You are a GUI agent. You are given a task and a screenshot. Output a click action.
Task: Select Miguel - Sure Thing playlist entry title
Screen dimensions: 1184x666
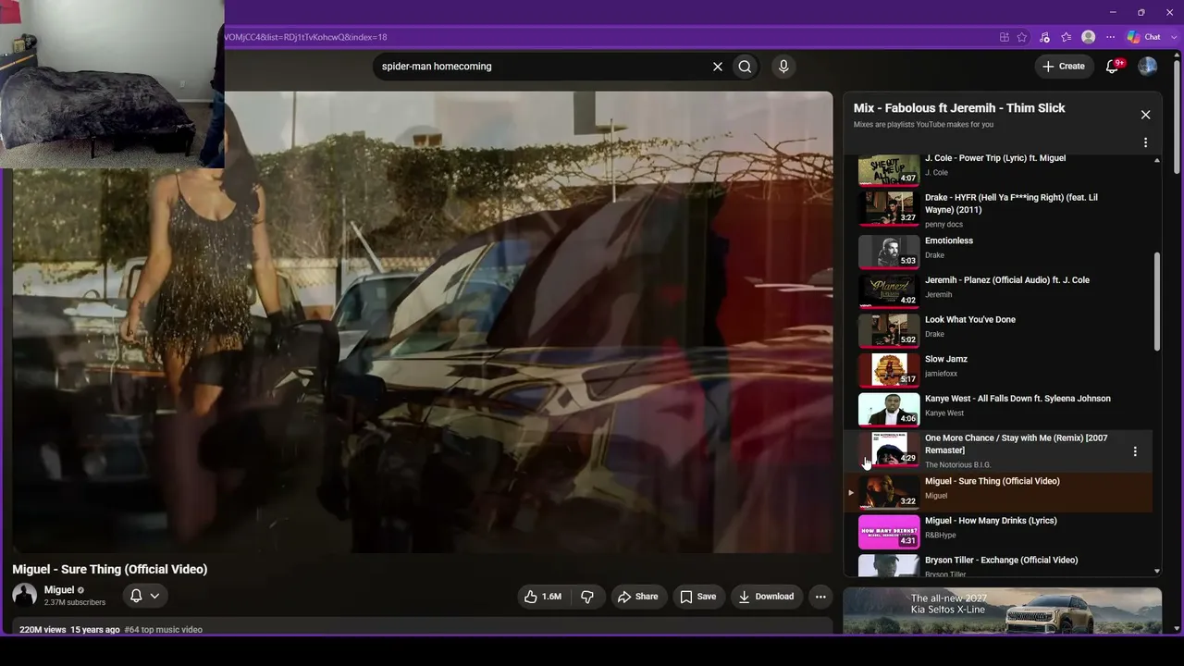(x=993, y=481)
